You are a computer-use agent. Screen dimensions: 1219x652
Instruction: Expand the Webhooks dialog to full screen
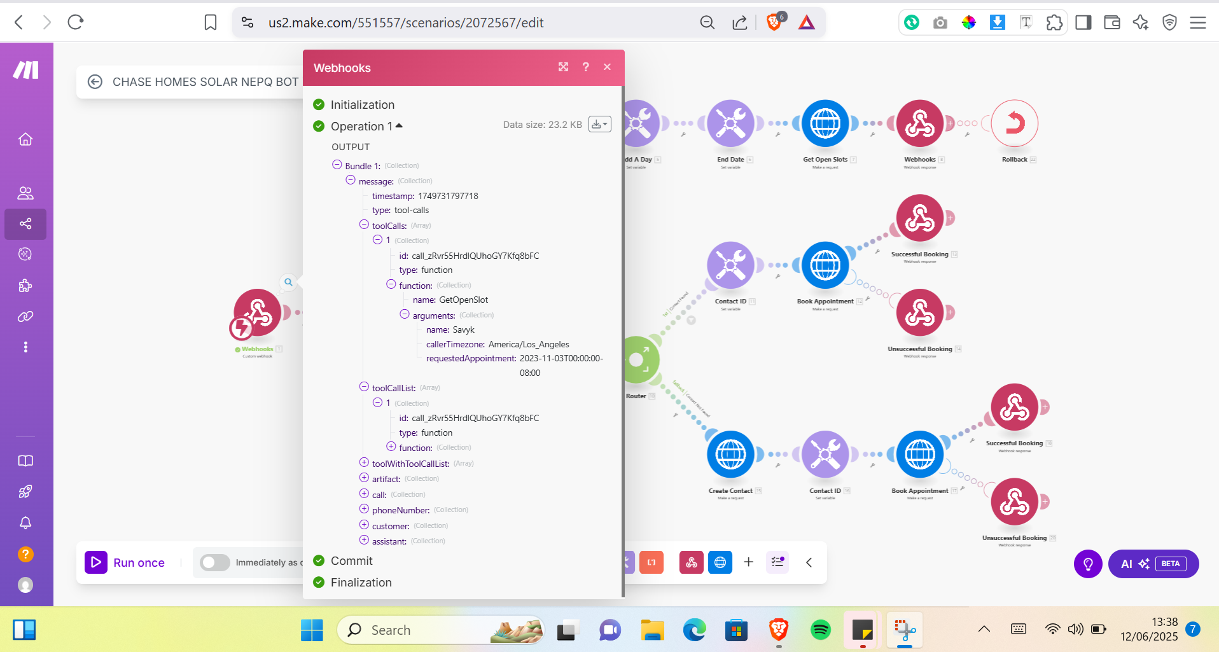coord(564,67)
